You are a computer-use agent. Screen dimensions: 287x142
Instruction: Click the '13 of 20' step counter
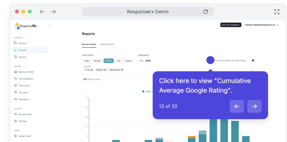pyautogui.click(x=168, y=106)
